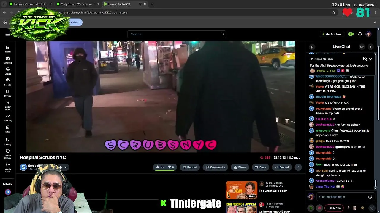The height and width of the screenshot is (213, 380).
Task: Open the notifications bell
Action: coord(360,34)
